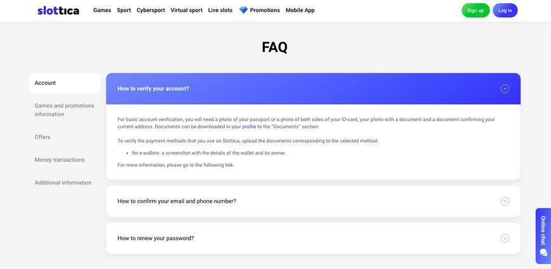Screen dimensions: 551x269
Task: Open the Sport menu item
Action: 123,11
